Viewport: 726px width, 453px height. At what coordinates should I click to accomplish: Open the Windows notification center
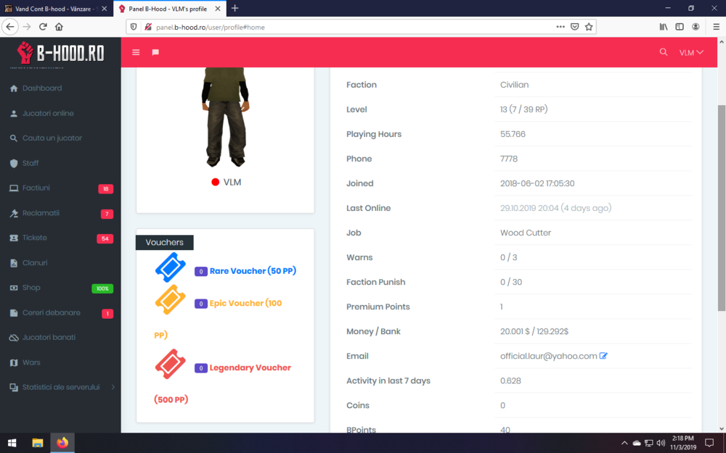(709, 443)
